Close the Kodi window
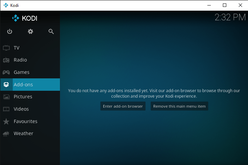248x165 pixels. tap(240, 5)
